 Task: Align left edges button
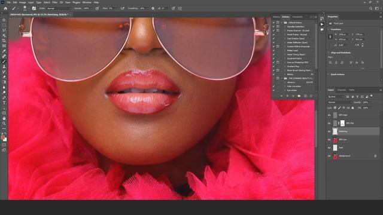pos(330,63)
